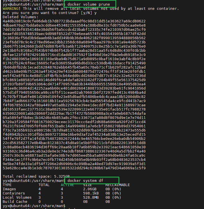Click the 'docker system df' command text

[85, 181]
